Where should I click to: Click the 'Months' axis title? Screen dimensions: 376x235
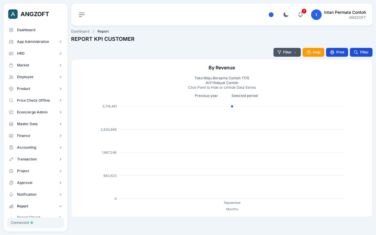[x=232, y=209]
